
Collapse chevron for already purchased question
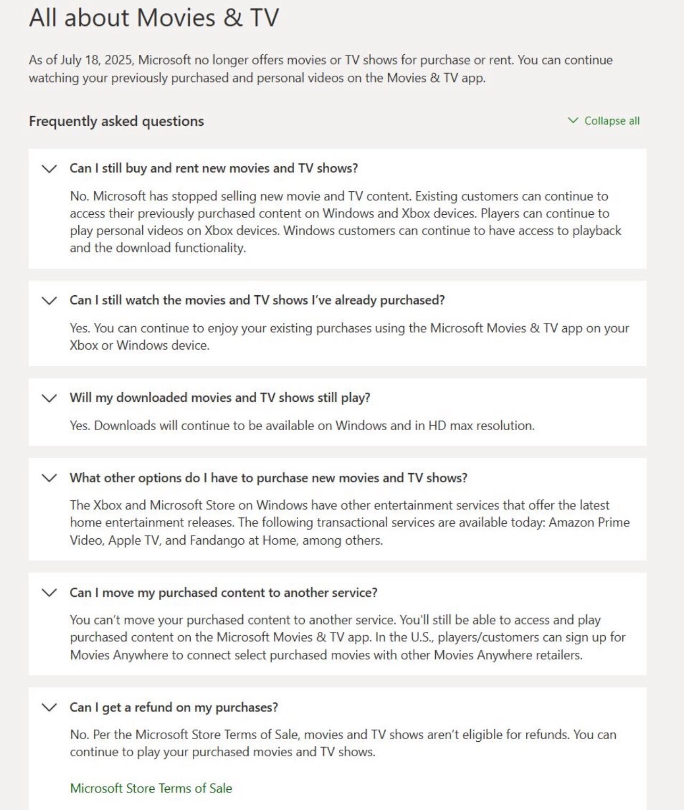coord(49,301)
